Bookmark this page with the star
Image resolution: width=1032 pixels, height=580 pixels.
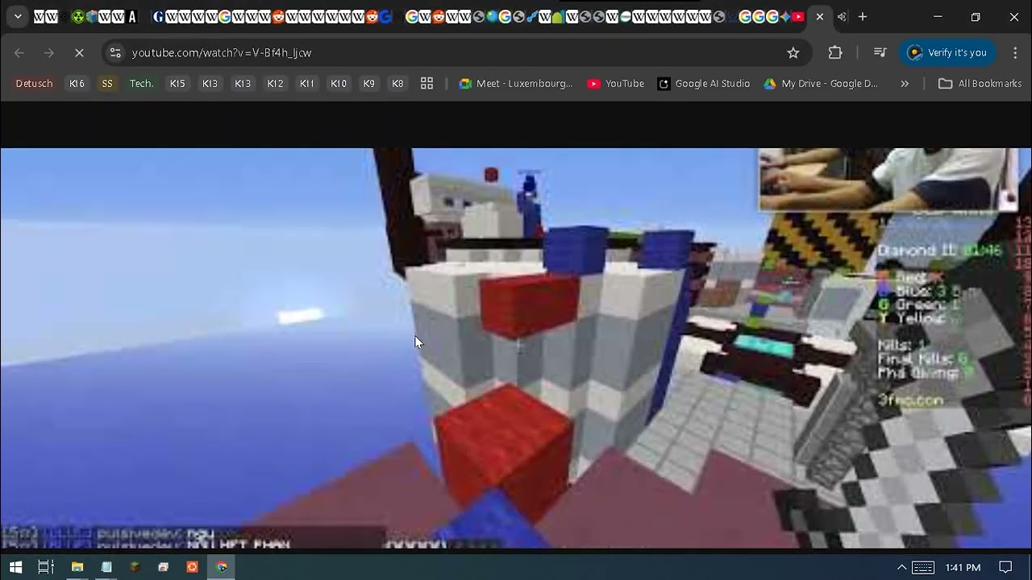[x=793, y=52]
